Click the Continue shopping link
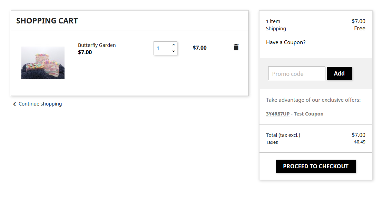Screen dimensions: 383x200 click(40, 104)
